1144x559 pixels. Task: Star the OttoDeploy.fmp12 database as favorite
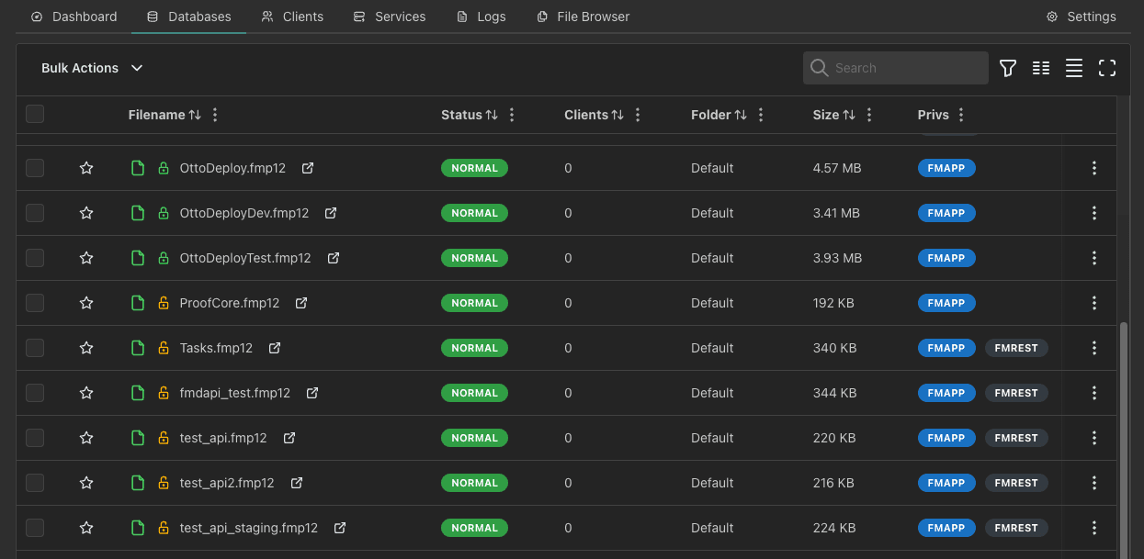[x=86, y=168]
